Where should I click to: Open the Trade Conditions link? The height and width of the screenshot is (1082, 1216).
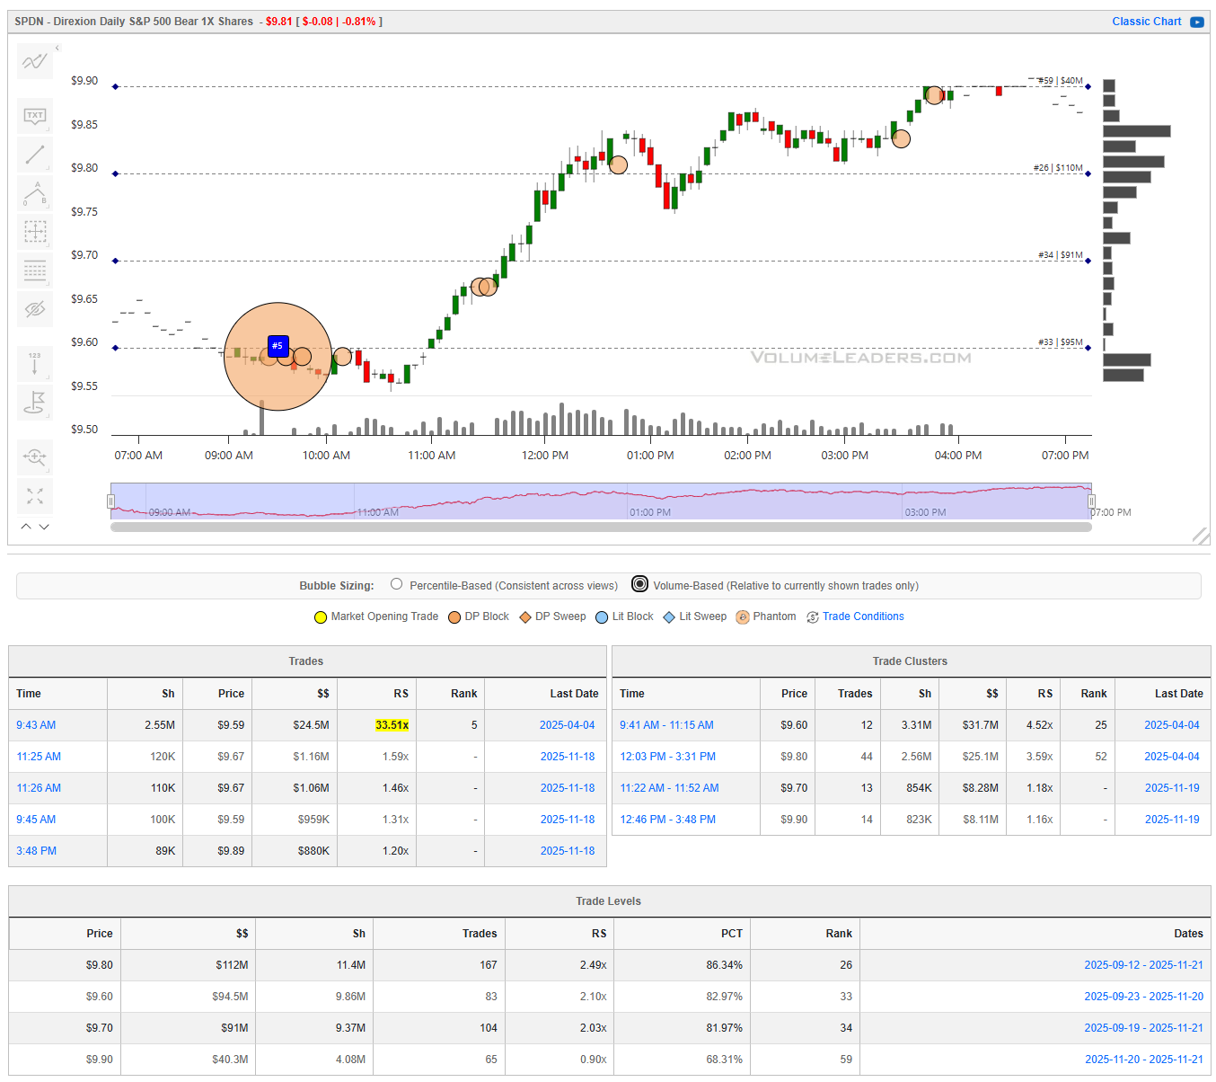[863, 616]
